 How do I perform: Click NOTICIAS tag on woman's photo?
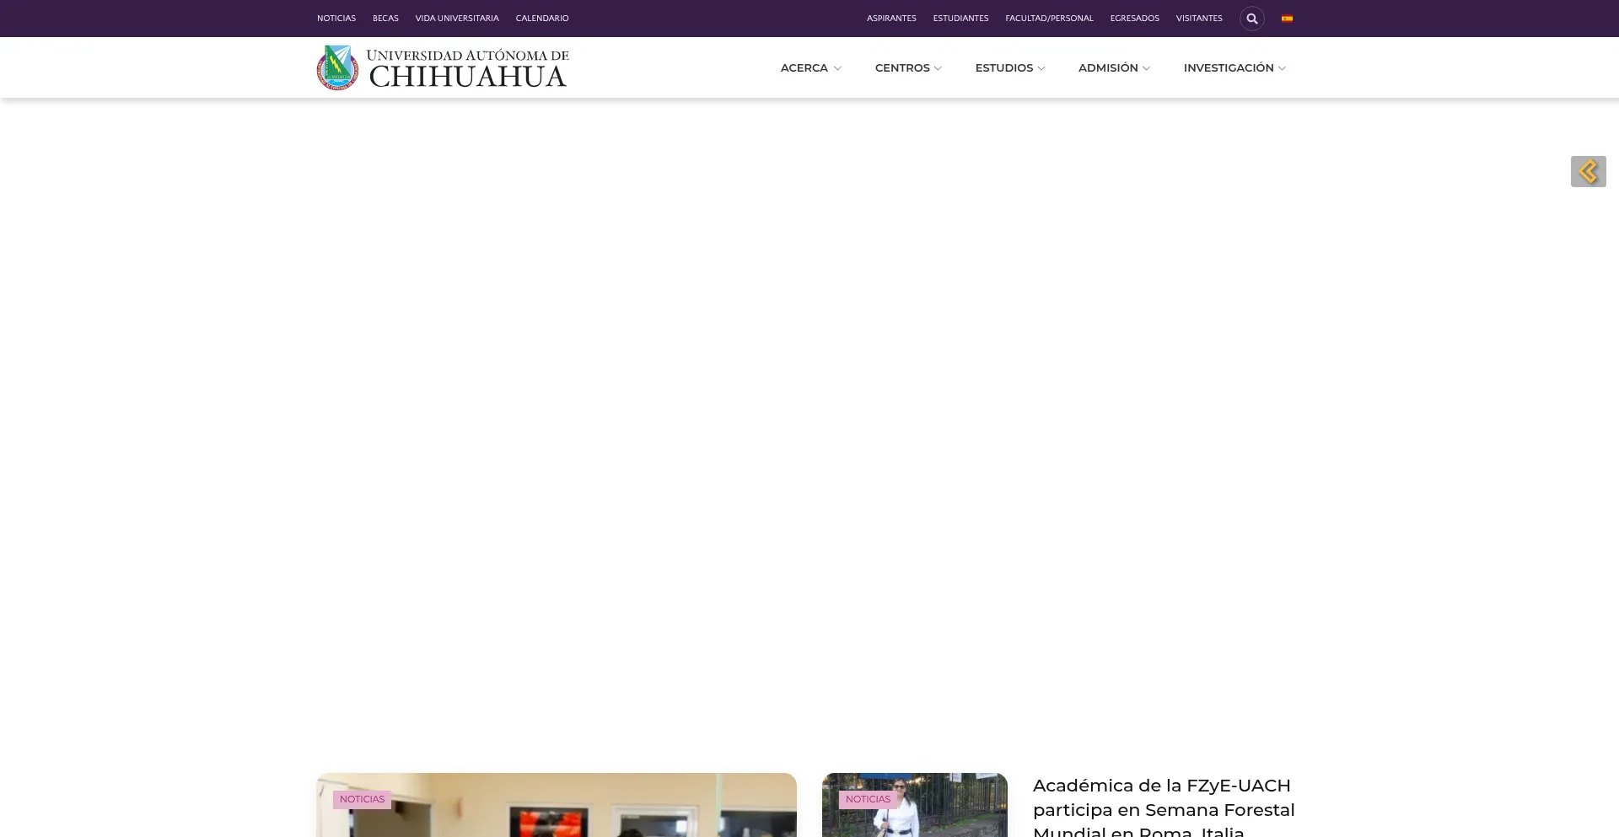(868, 799)
